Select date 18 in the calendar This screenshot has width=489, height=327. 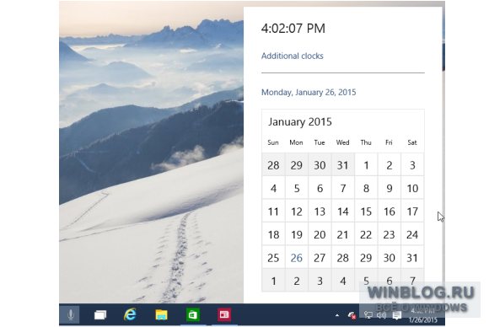273,234
